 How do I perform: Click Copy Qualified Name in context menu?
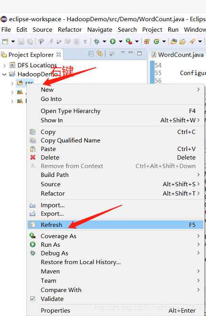click(x=115, y=140)
